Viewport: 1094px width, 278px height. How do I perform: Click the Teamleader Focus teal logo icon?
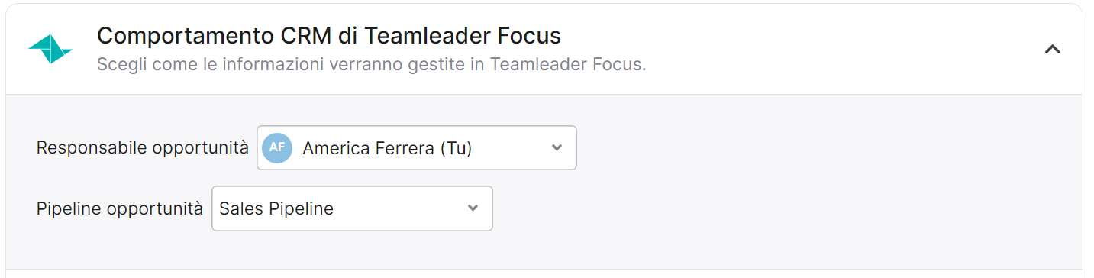coord(50,49)
